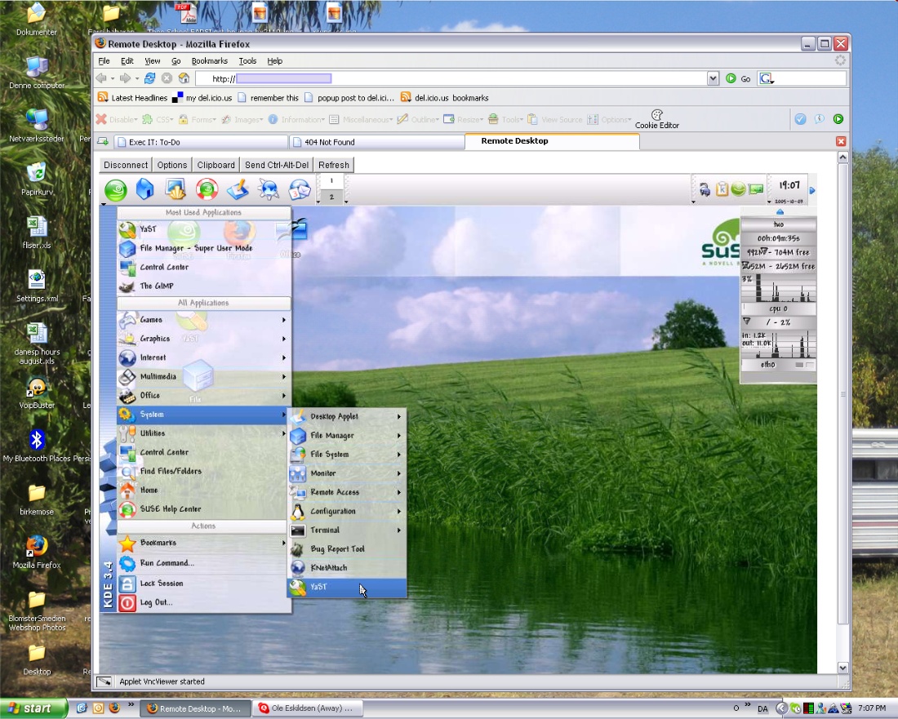Expand the File Manager submenu
This screenshot has width=898, height=719.
point(346,436)
